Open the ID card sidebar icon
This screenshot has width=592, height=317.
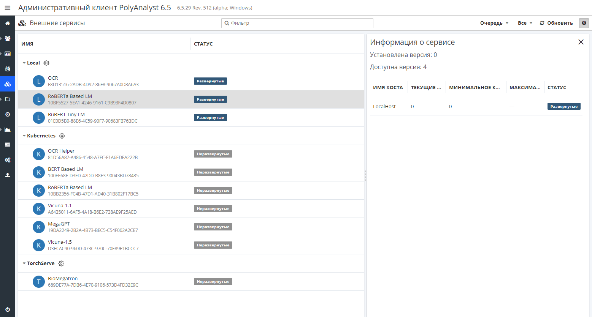point(8,54)
